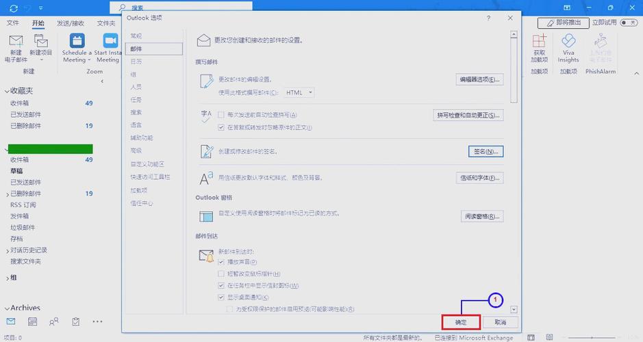Uncheck the 显示桌面通知 checkbox

(221, 298)
